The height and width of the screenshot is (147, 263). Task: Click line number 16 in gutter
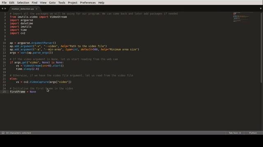pyautogui.click(x=4, y=62)
